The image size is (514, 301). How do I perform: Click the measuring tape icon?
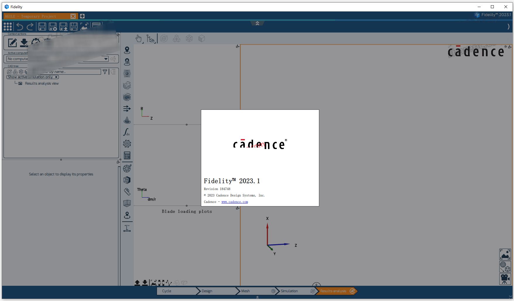[127, 192]
